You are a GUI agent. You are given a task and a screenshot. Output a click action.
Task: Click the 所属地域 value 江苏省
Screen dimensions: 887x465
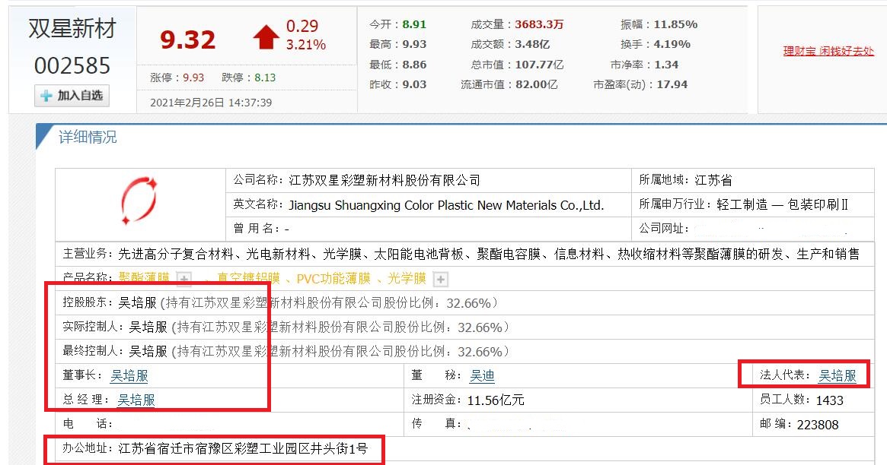(713, 180)
